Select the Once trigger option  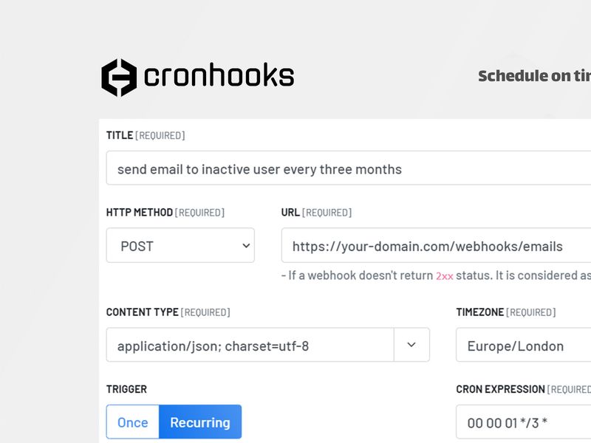[132, 422]
